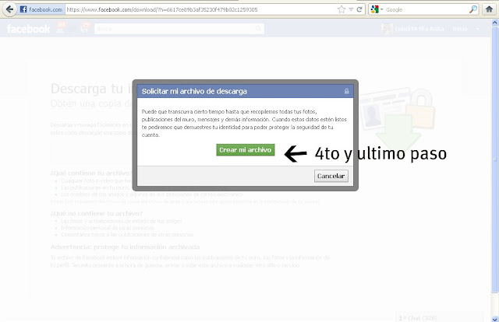
Task: Click the Inicio link in Facebook header
Action: coord(460,29)
